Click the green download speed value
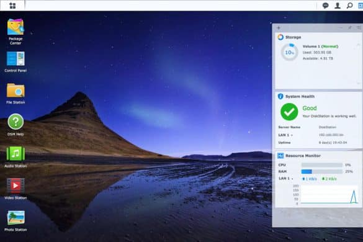Viewport: 363px width, 242px height. click(329, 179)
